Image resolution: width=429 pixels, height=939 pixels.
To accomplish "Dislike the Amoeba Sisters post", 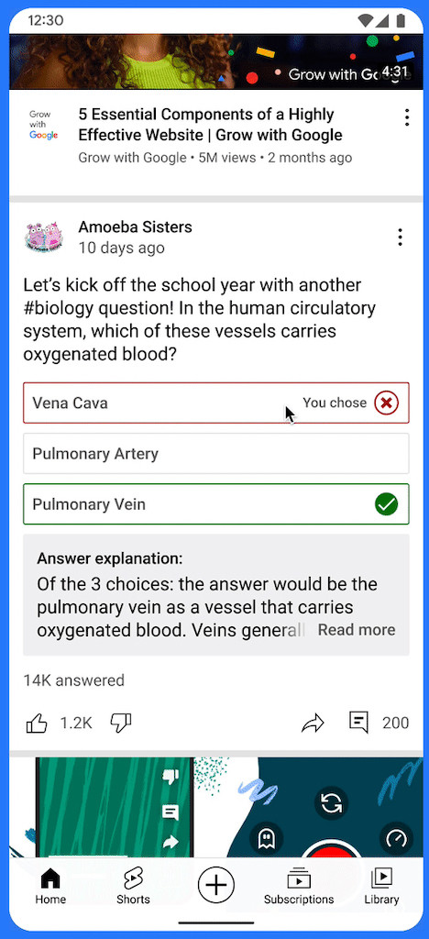I will 120,724.
